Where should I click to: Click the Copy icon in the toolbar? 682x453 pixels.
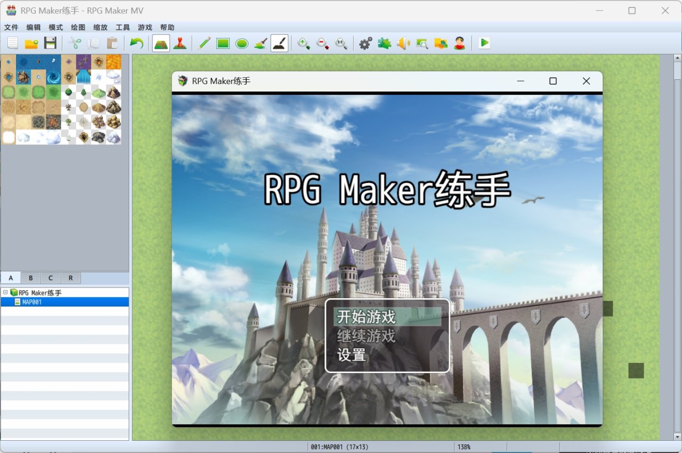[x=93, y=43]
